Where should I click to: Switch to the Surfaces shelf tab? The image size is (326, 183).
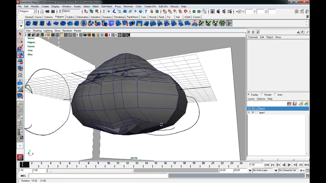48,17
